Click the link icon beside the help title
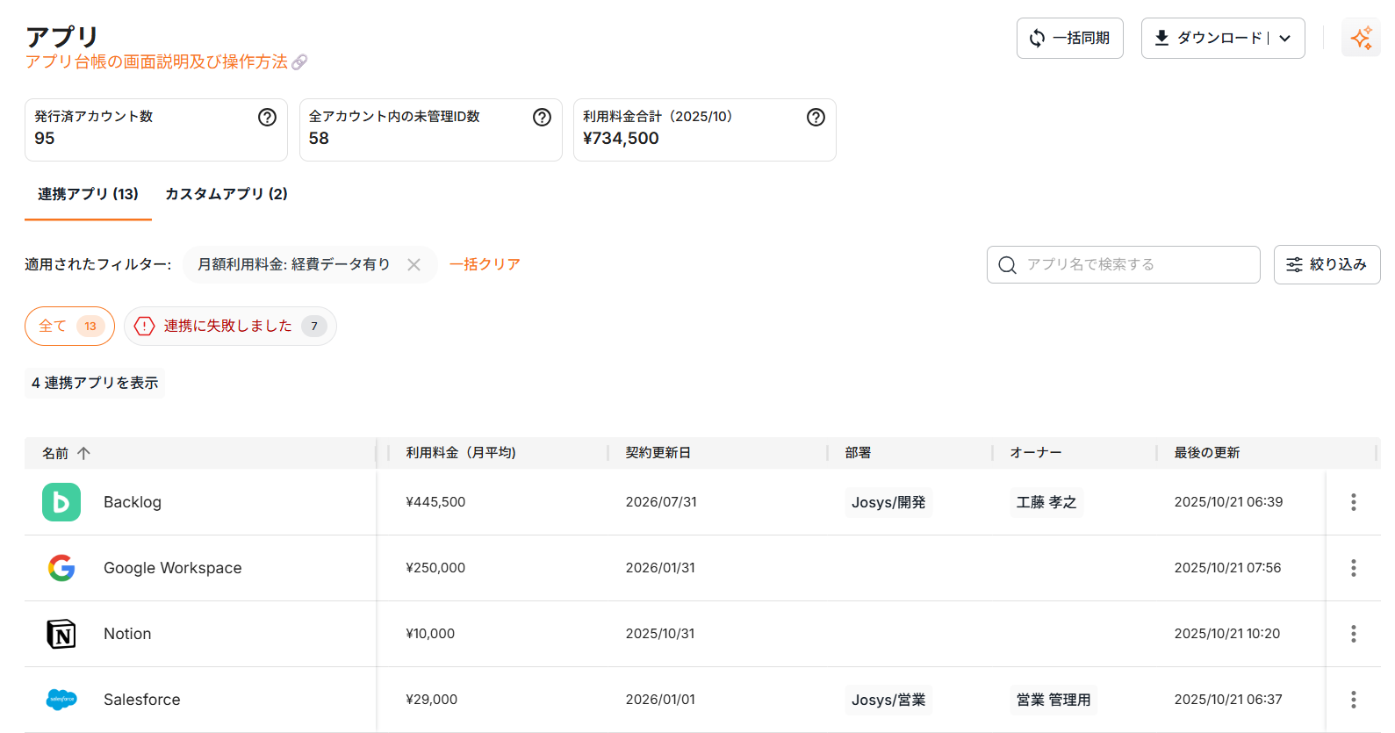The image size is (1395, 733). (299, 62)
